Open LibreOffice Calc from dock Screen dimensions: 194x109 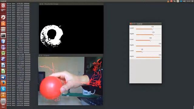point(3,71)
